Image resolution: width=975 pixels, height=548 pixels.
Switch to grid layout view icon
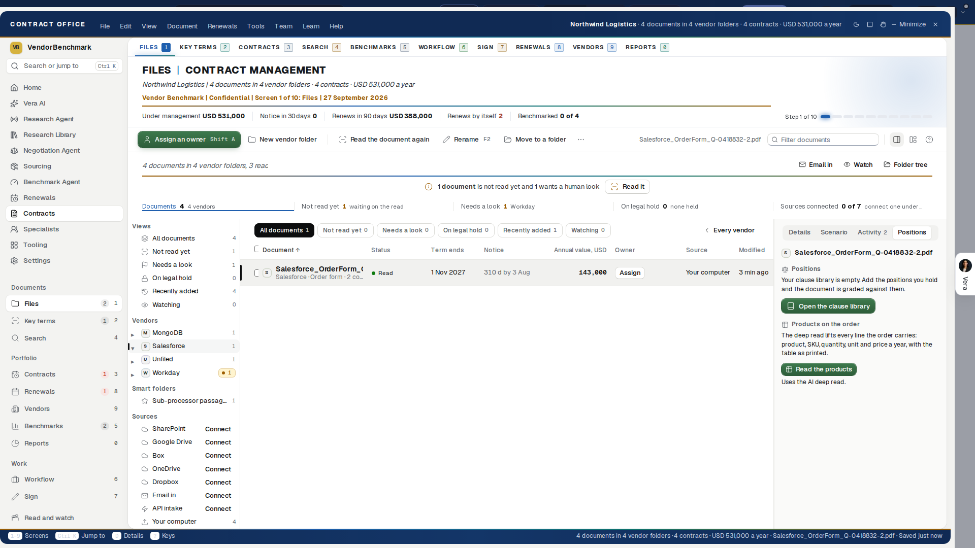(913, 140)
